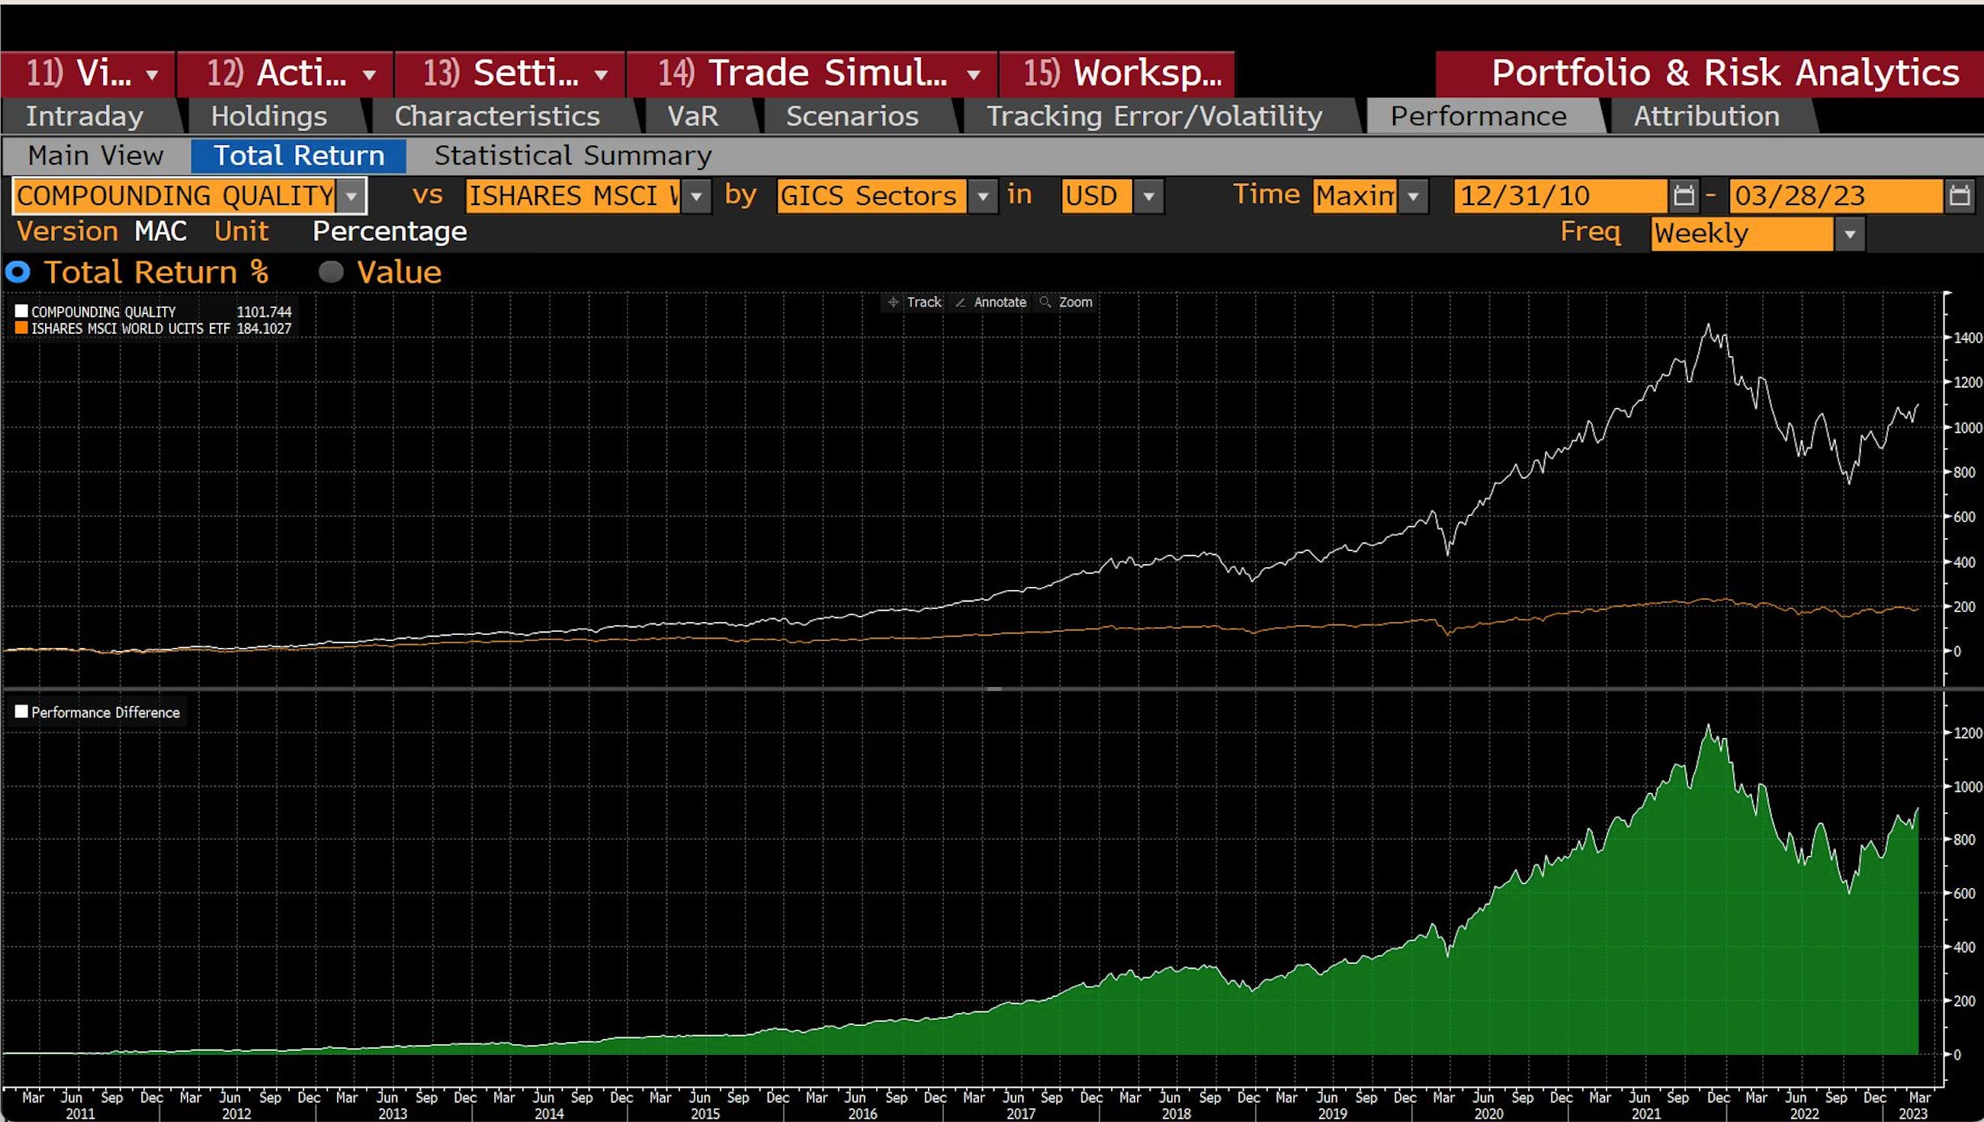This screenshot has height=1122, width=1984.
Task: Expand the Freq Weekly dropdown
Action: click(x=1849, y=234)
